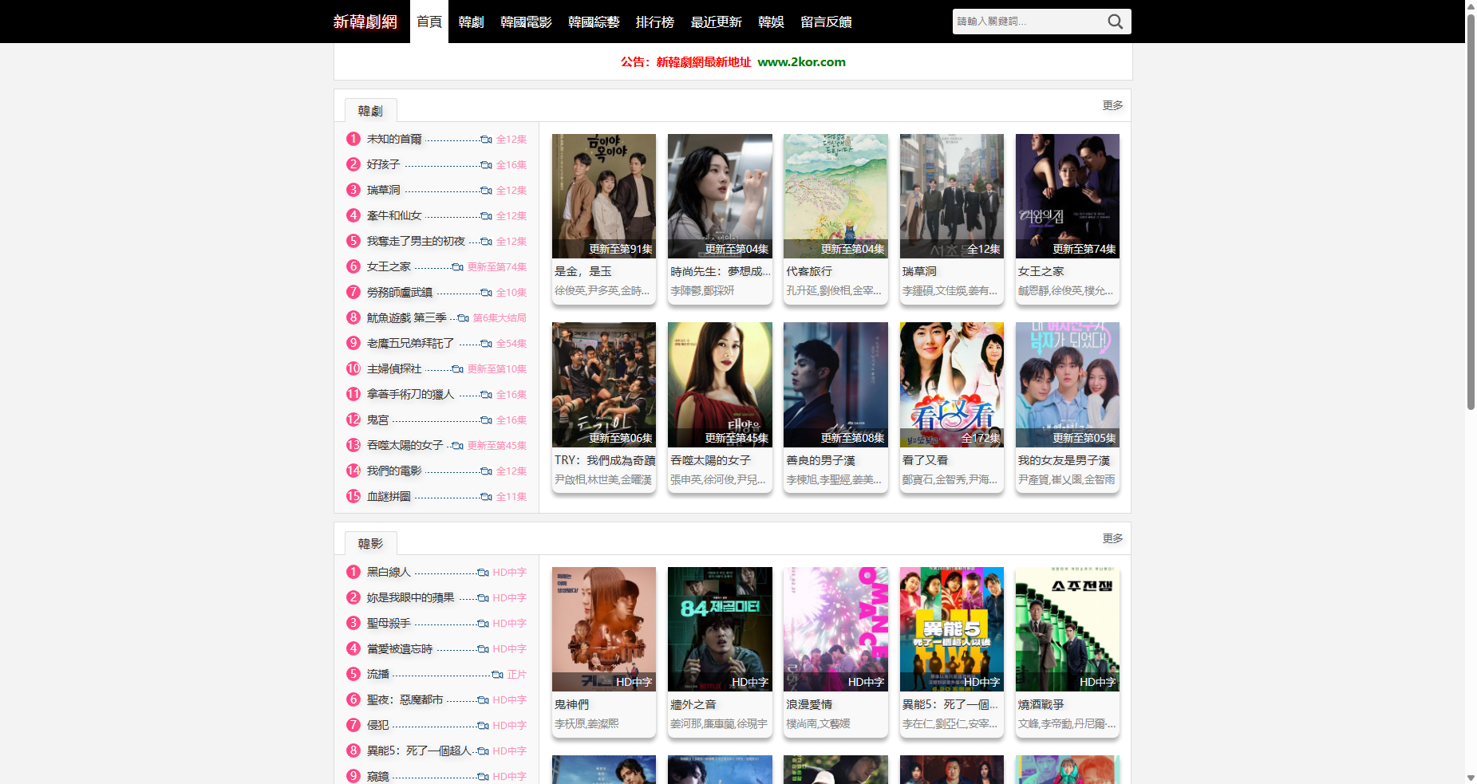Image resolution: width=1477 pixels, height=784 pixels.
Task: Open the 是金，是玉 poster thumbnail
Action: 604,196
